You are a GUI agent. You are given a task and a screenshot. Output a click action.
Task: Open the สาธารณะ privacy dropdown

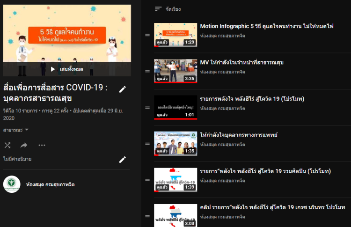tap(16, 130)
